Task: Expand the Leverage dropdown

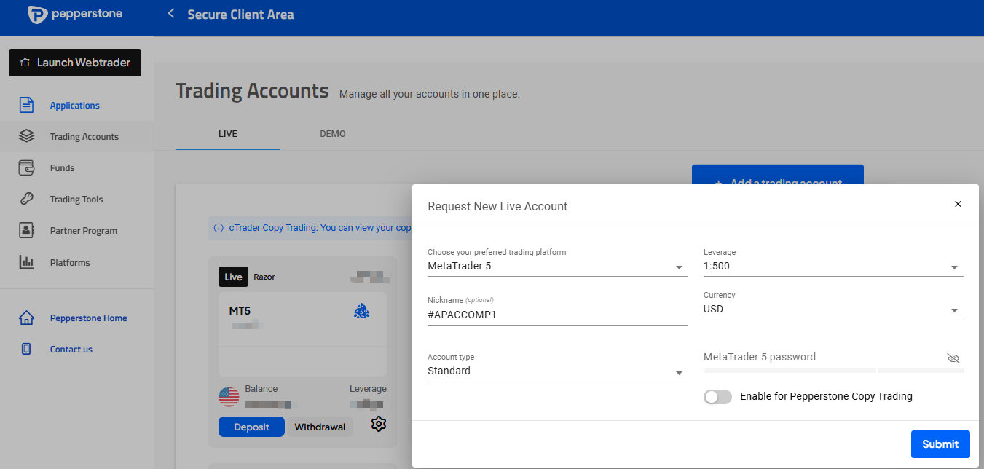Action: pyautogui.click(x=833, y=267)
